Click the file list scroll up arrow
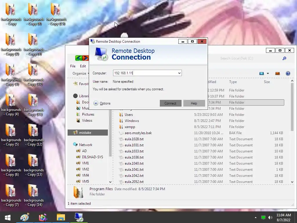The width and height of the screenshot is (297, 223). [292, 81]
